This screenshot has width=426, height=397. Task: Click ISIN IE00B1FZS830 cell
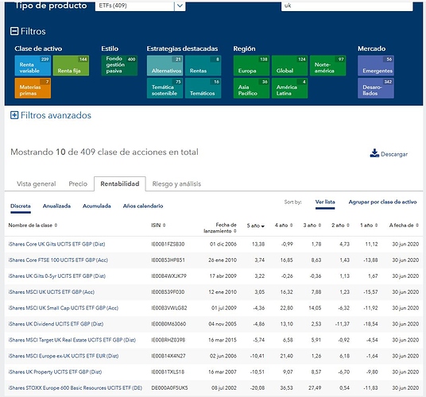tap(168, 245)
